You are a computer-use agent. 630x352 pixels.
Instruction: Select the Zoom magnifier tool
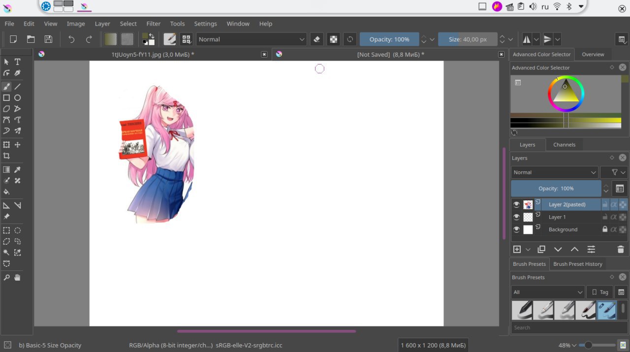coord(6,278)
